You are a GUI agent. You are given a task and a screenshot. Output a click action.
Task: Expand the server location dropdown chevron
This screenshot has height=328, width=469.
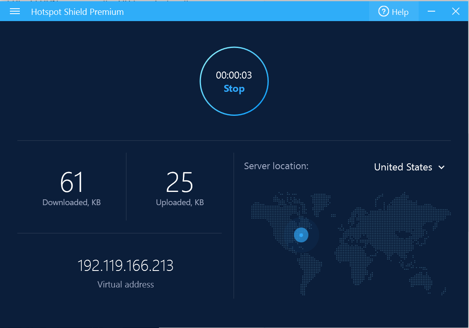(441, 168)
